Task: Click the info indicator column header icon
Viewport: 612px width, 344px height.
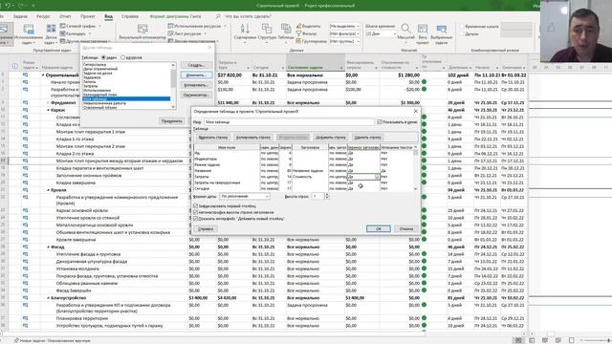Action: (x=15, y=66)
